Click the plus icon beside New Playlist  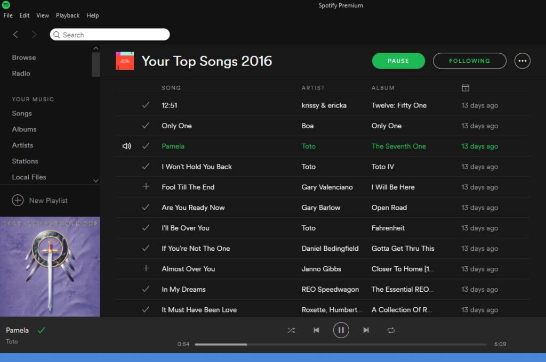click(18, 201)
